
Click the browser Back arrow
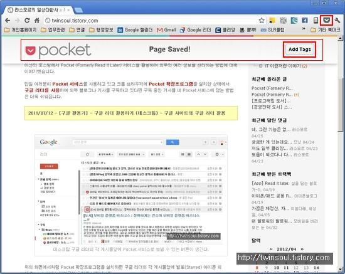pos(8,21)
